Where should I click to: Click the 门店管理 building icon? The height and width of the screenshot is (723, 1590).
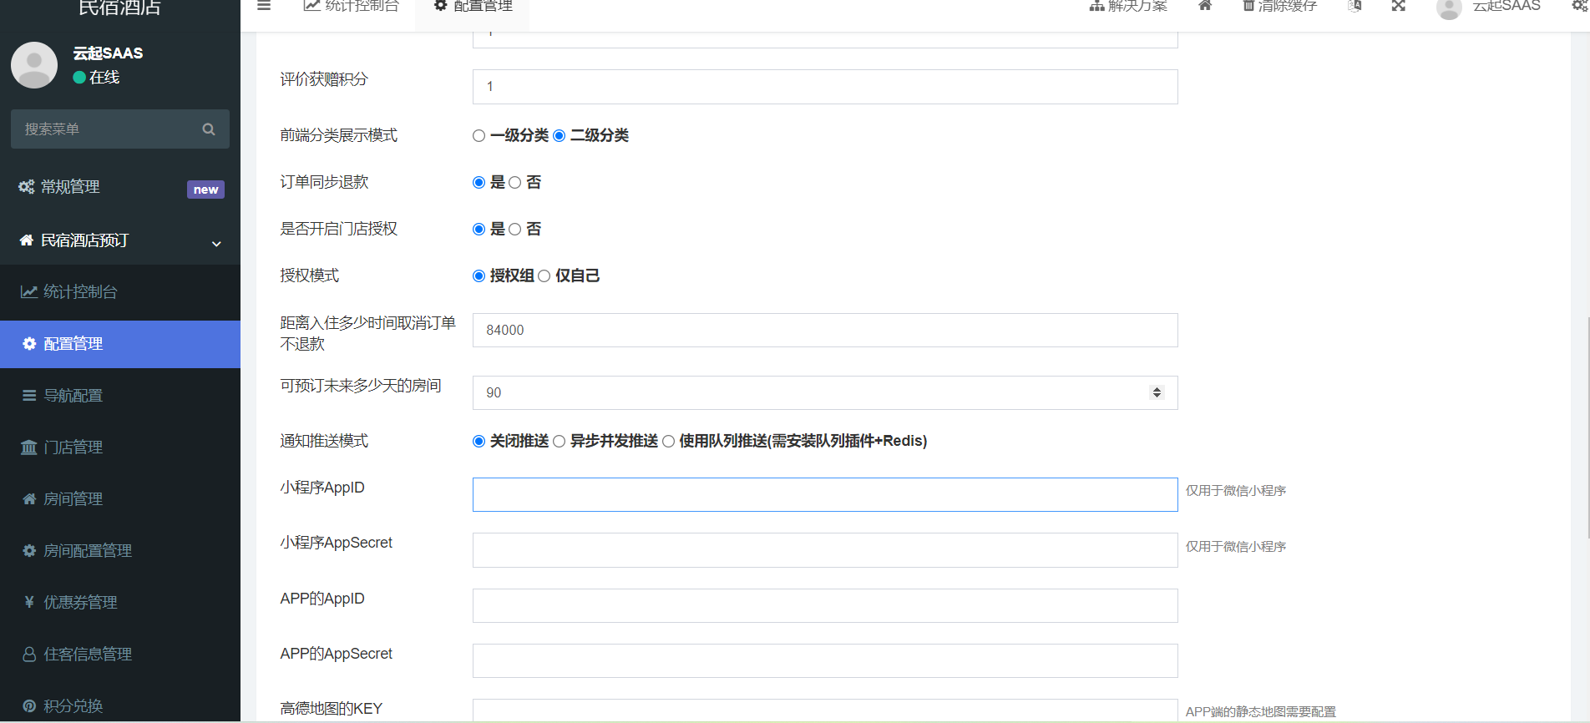[29, 447]
